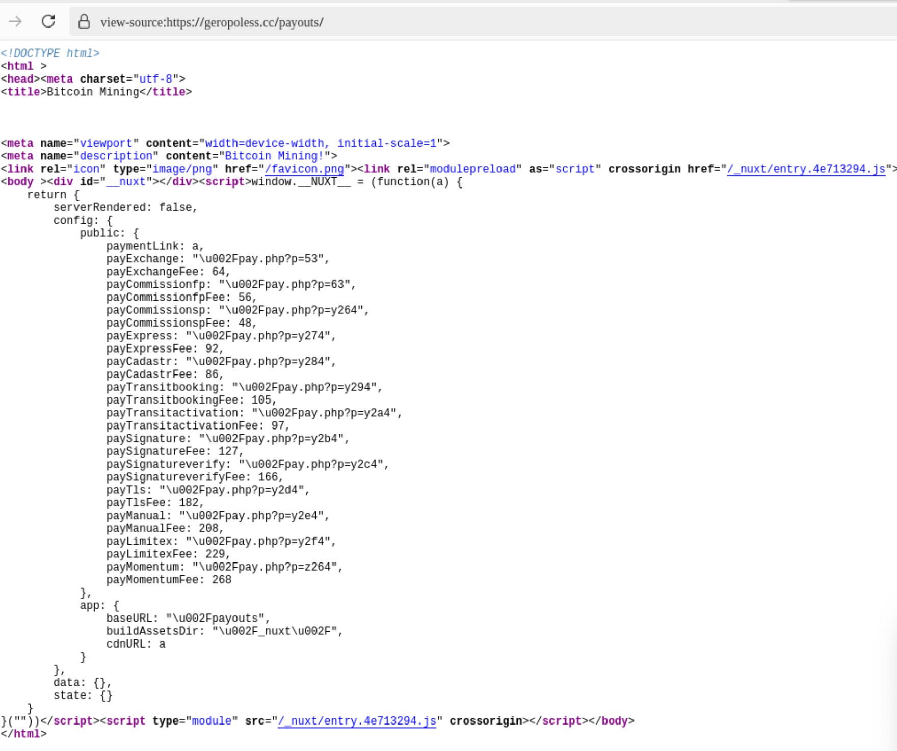Screen dimensions: 897x751
Task: Click the serverRendered: false line
Action: (125, 207)
